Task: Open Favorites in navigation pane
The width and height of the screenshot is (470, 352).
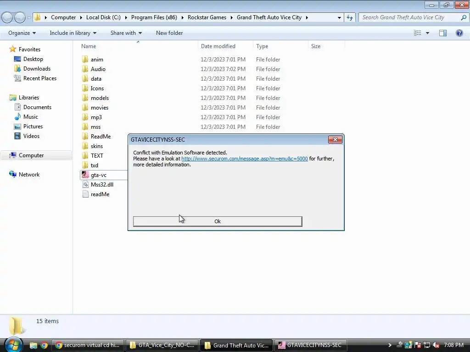Action: [x=29, y=49]
